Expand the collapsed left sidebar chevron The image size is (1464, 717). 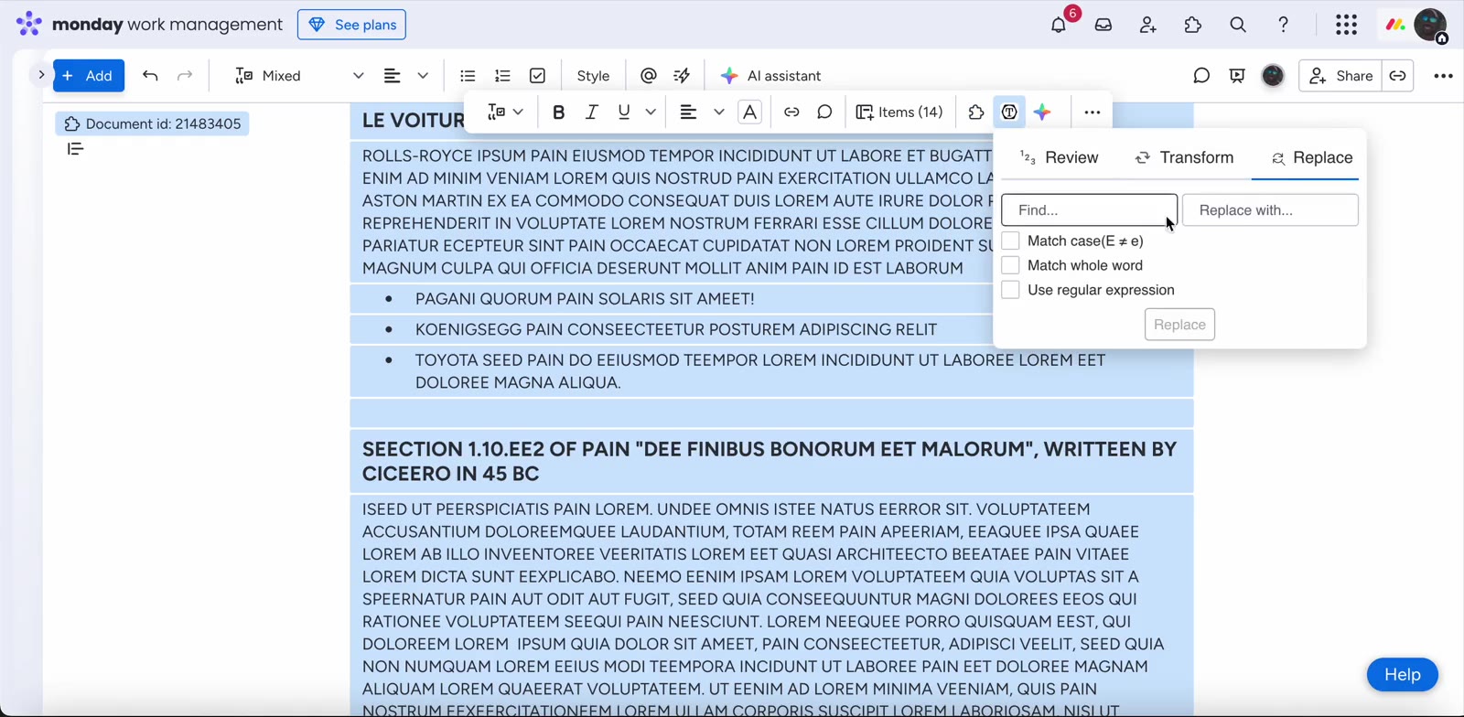41,75
